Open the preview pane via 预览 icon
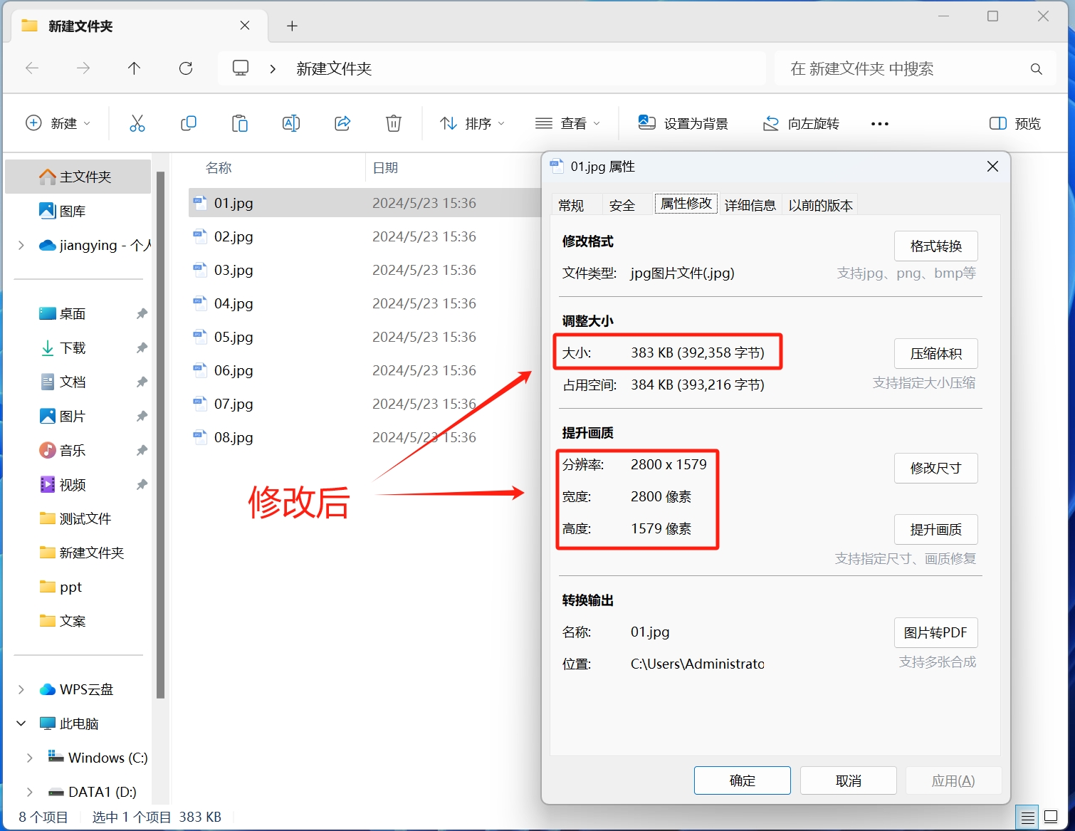Image resolution: width=1075 pixels, height=831 pixels. 1014,122
